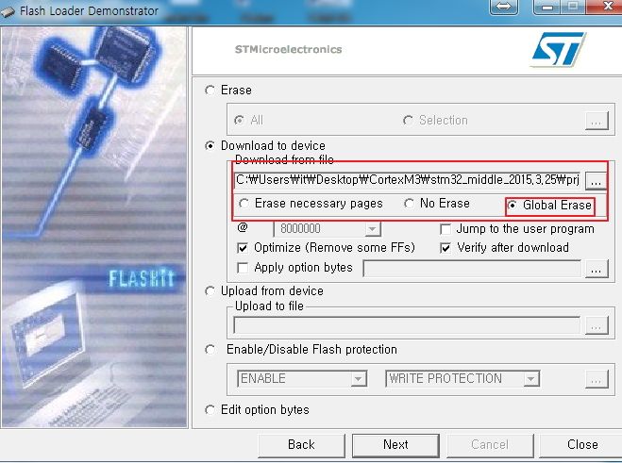622x463 pixels.
Task: Select Upload from device option
Action: pos(210,291)
